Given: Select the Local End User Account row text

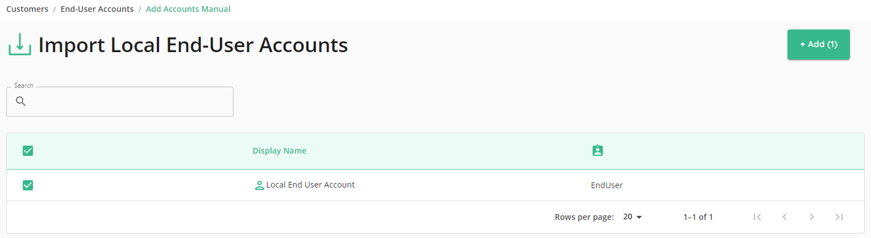Looking at the screenshot, I should [x=310, y=185].
